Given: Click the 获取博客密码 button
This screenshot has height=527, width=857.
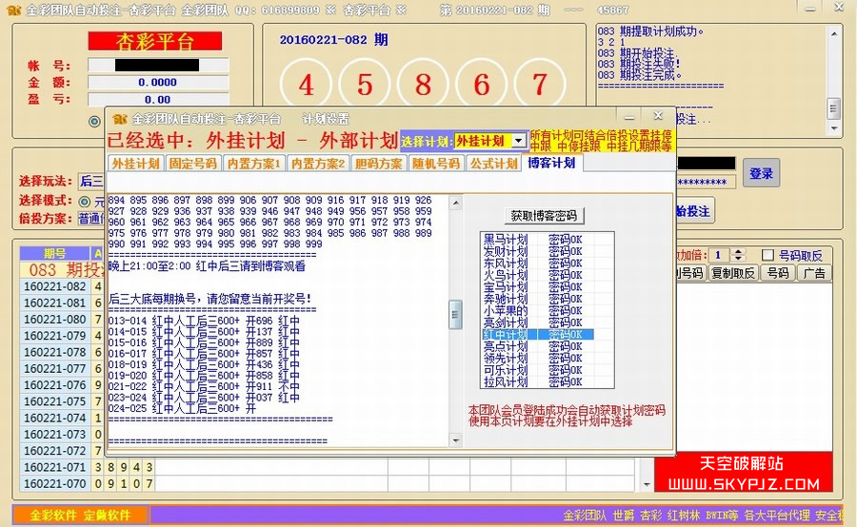Looking at the screenshot, I should tap(544, 216).
